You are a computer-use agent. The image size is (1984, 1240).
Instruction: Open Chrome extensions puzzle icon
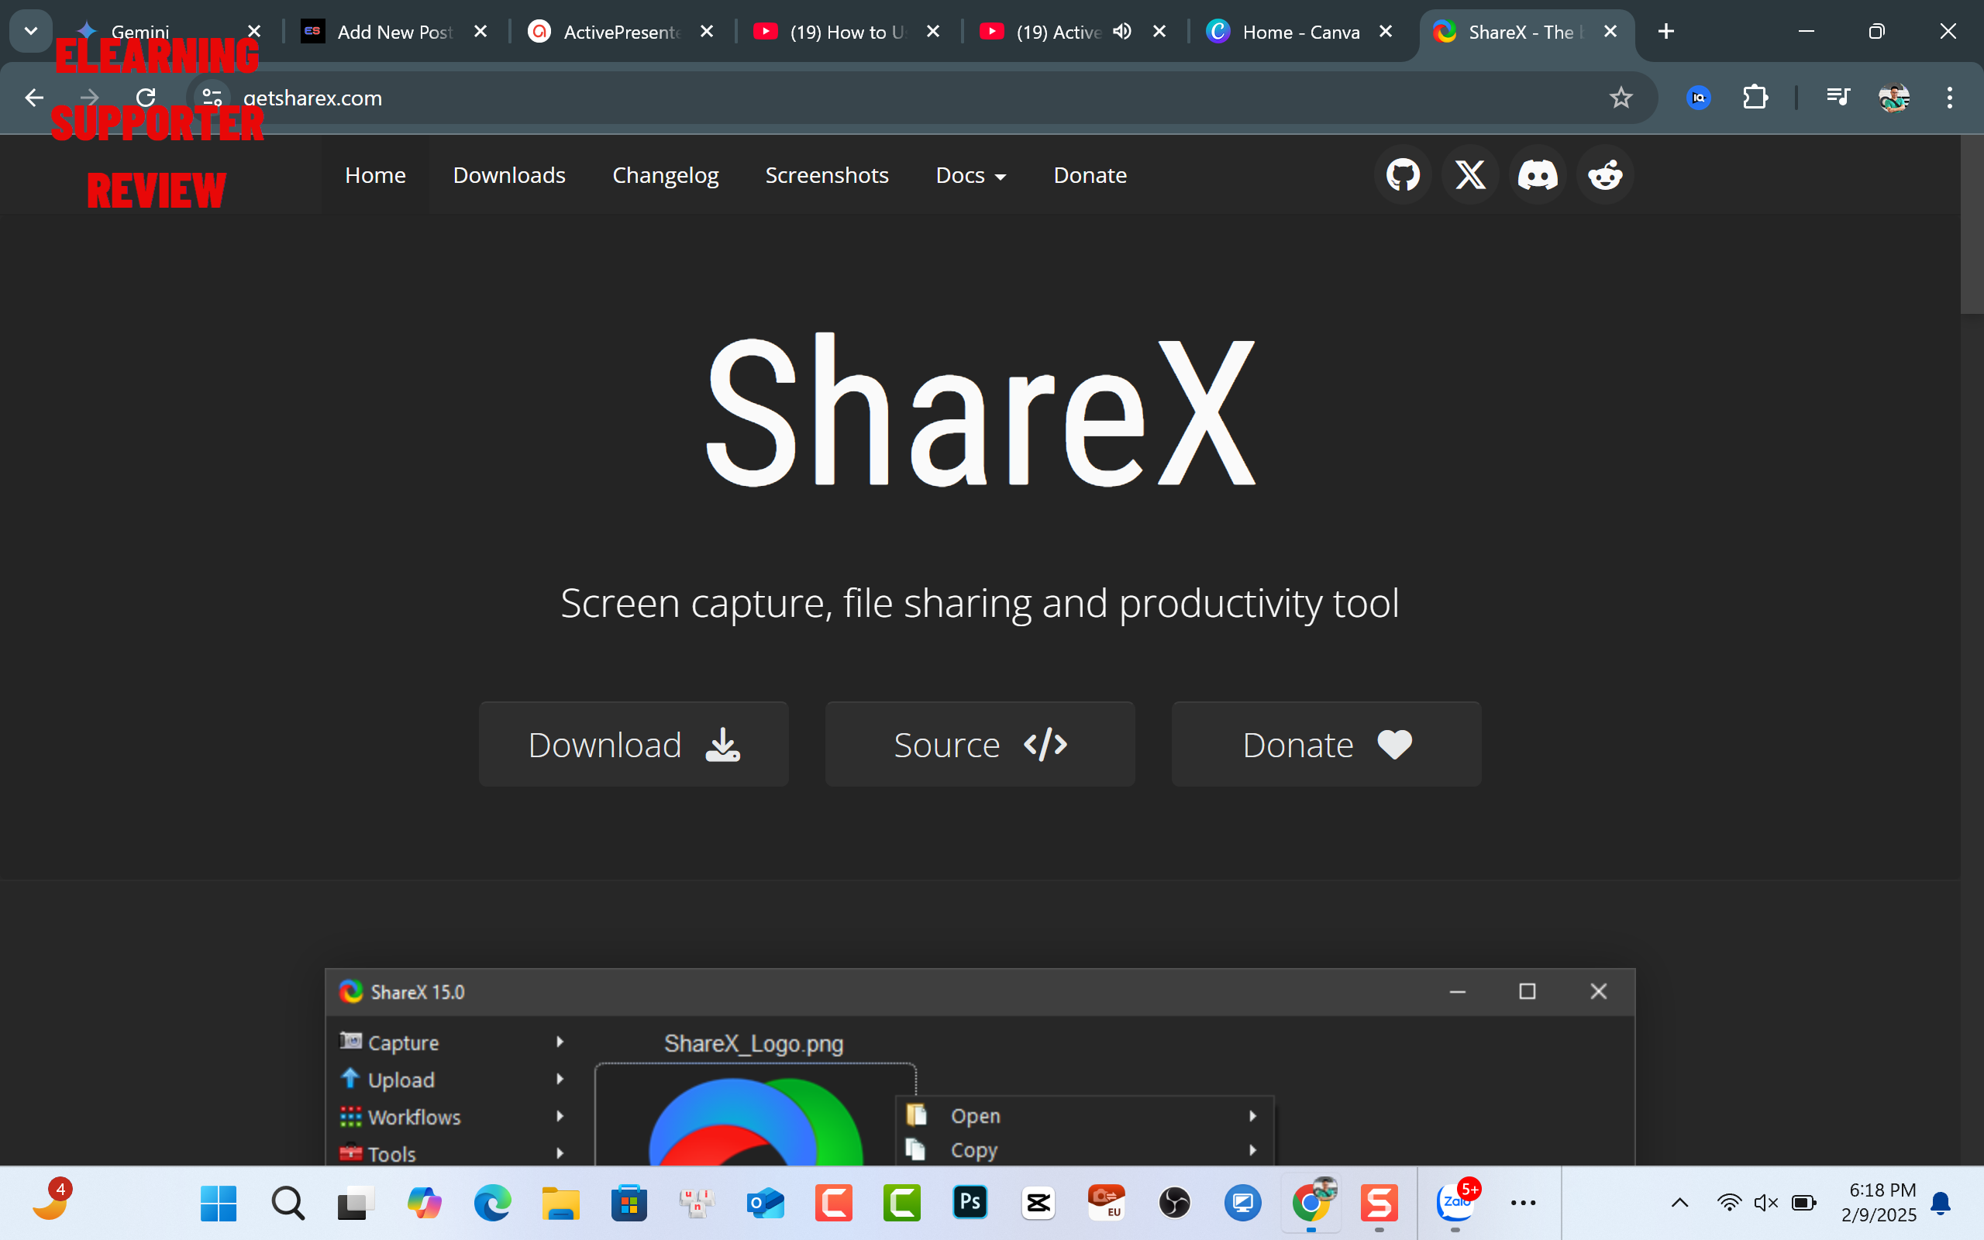[x=1755, y=98]
